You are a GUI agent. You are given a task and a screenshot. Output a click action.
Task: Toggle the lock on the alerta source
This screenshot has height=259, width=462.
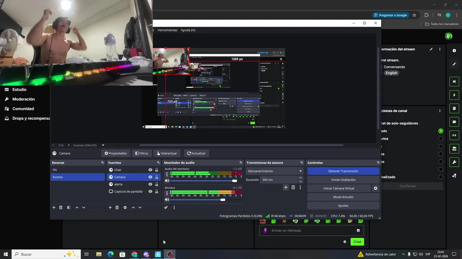click(x=157, y=184)
